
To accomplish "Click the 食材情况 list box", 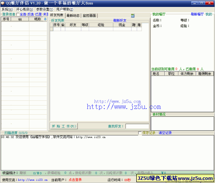I will tap(183, 123).
